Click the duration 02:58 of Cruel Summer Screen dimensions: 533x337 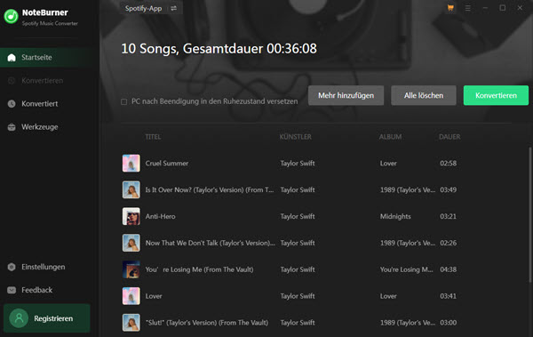click(449, 164)
